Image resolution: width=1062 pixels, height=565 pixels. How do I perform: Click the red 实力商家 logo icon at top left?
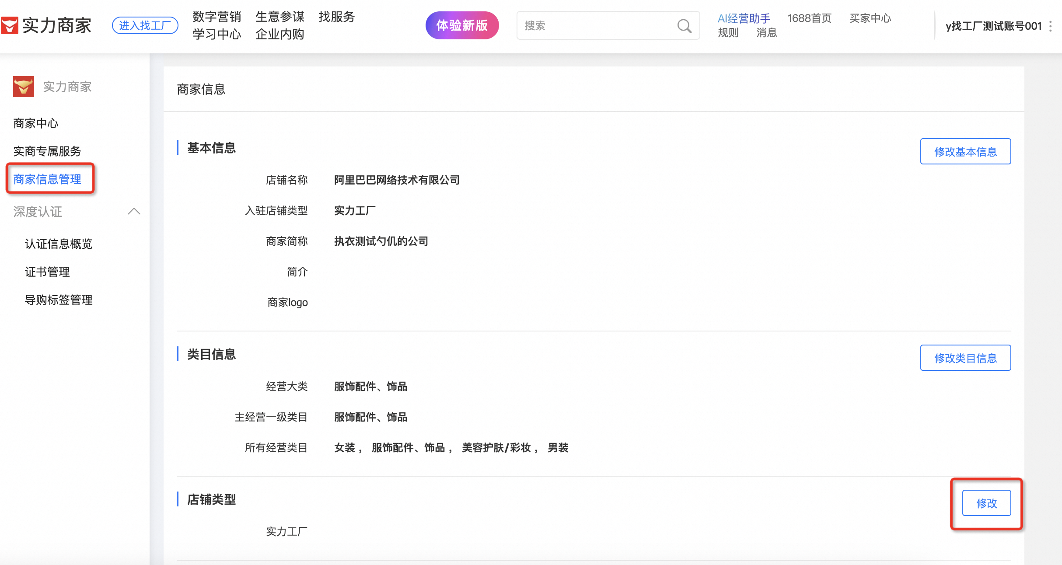(10, 25)
